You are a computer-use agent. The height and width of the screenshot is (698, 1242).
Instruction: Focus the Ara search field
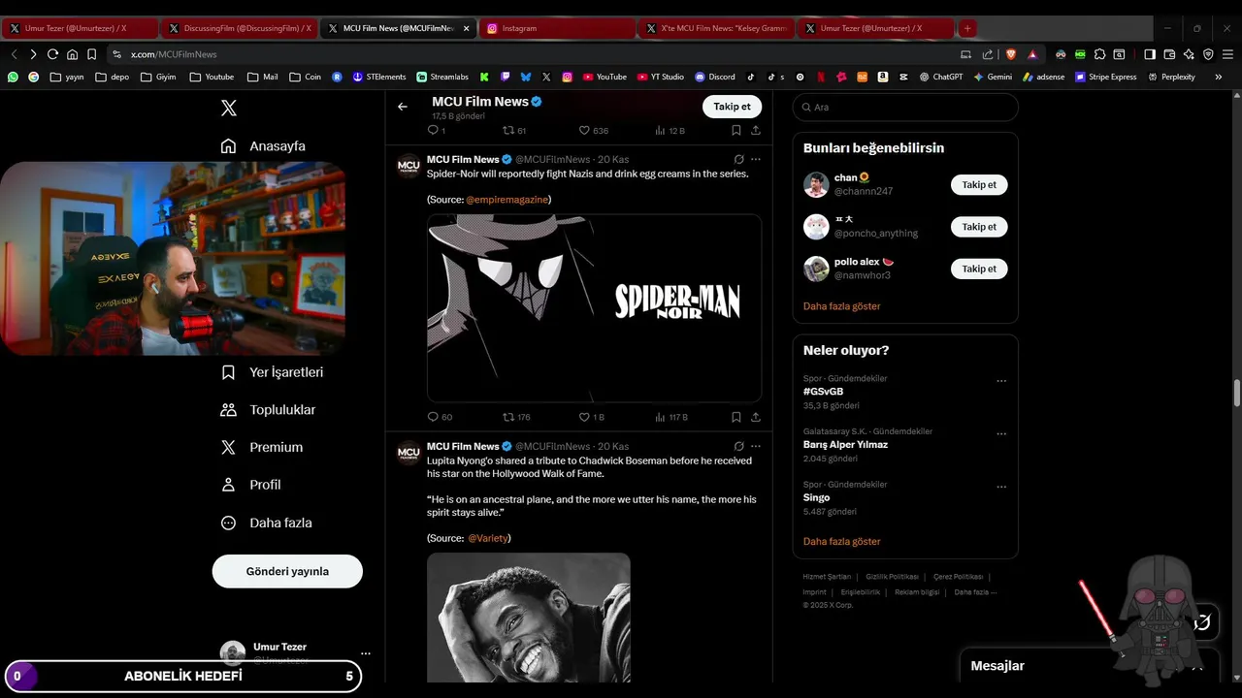click(x=905, y=107)
